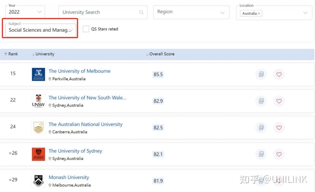
Task: Click the 82.1 overall score value
Action: tap(158, 154)
